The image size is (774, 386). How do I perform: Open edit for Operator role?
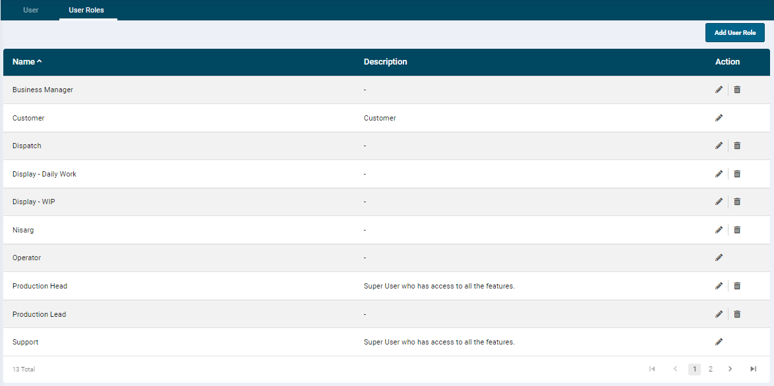point(719,258)
